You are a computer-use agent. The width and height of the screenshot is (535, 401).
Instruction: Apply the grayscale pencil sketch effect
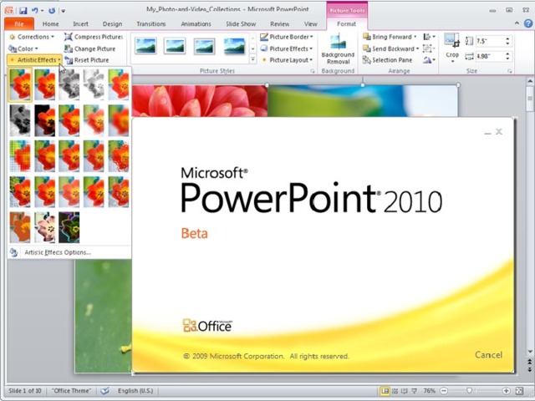[x=69, y=84]
